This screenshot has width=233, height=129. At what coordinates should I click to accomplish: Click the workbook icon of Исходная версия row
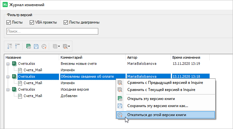pyautogui.click(x=14, y=89)
